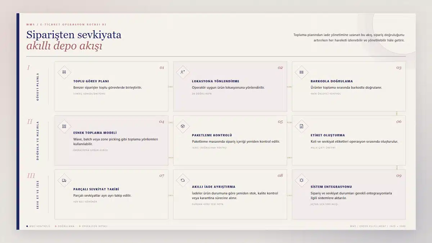Click the Roman numeral III stage marker
Screen dimensions: 432x243
coord(31,176)
